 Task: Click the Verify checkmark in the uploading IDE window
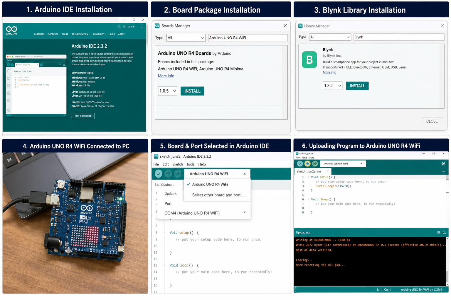coord(300,164)
